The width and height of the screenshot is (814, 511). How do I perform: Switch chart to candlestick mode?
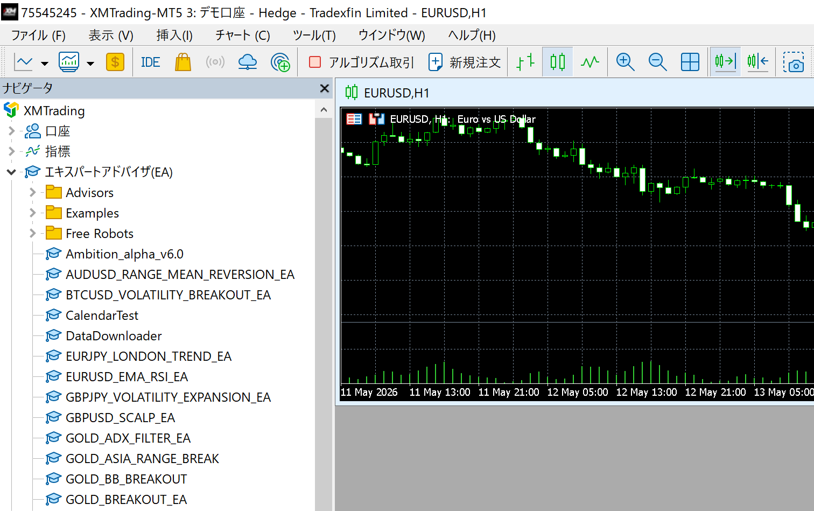558,62
